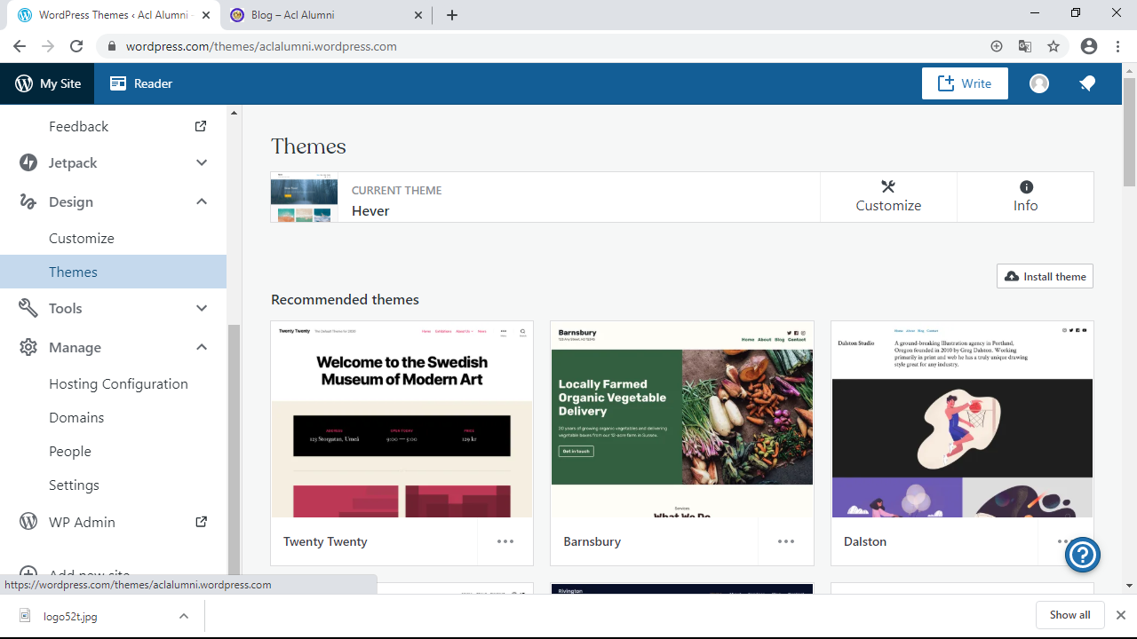Click the Write button
Viewport: 1137px width, 639px height.
(965, 83)
